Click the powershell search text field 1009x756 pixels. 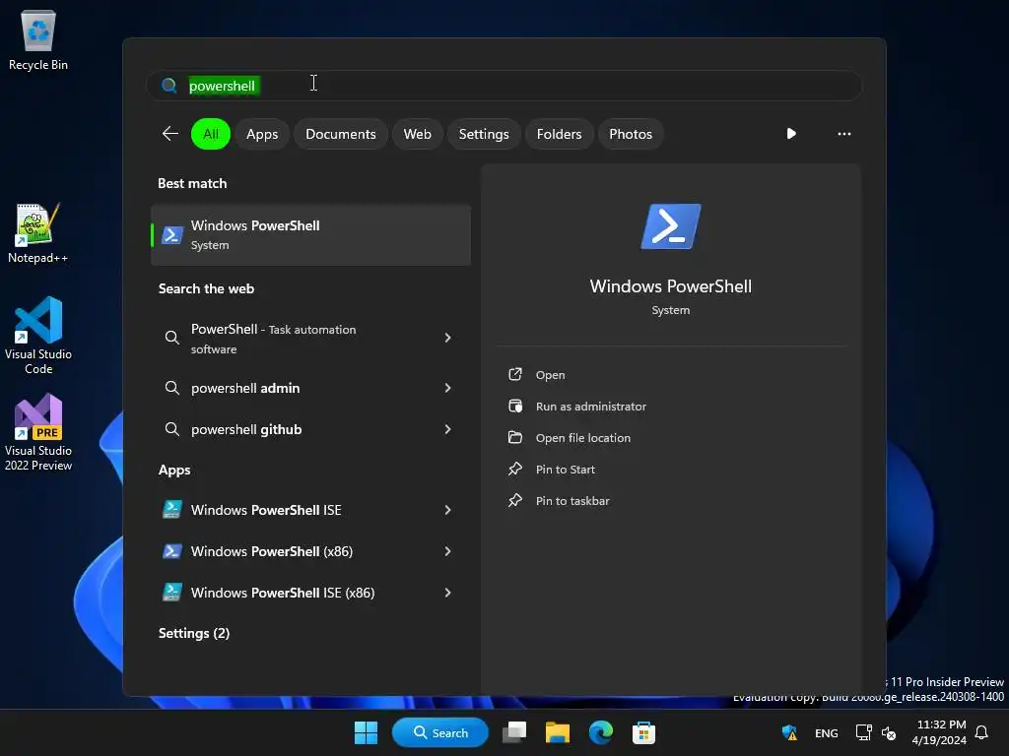504,86
